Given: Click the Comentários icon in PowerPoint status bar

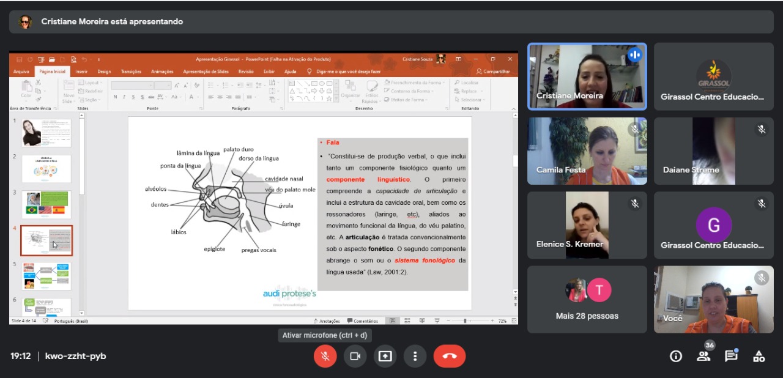Looking at the screenshot, I should point(363,321).
